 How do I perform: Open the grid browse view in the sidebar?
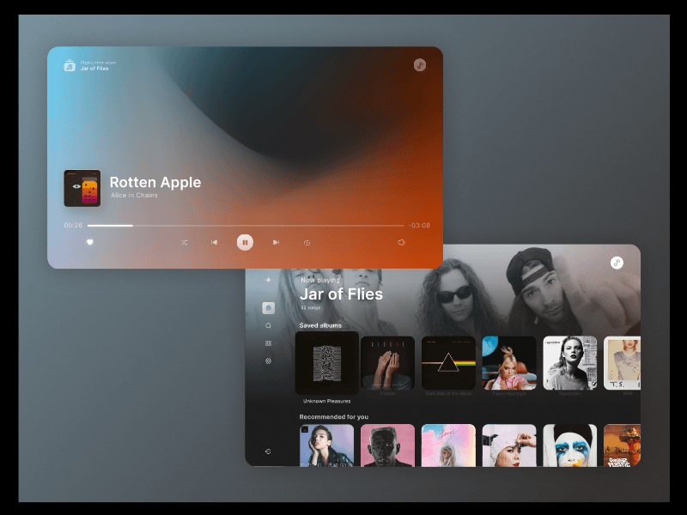pos(268,343)
